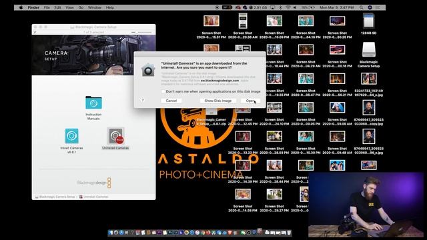Image resolution: width=427 pixels, height=240 pixels.
Task: Click the screen recording status icon
Action: point(217,7)
